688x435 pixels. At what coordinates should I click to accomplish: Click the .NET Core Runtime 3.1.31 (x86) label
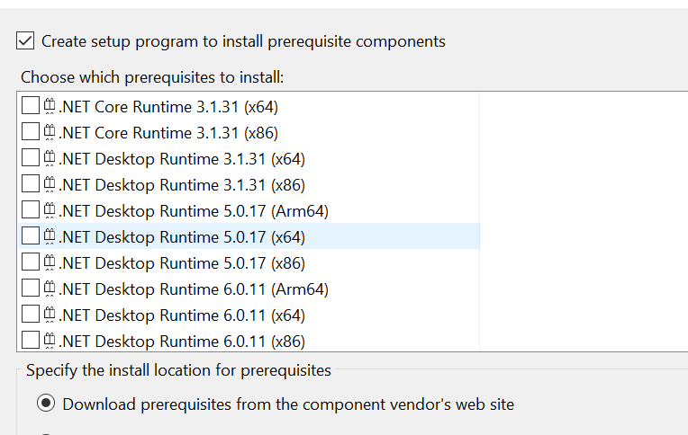(x=168, y=133)
